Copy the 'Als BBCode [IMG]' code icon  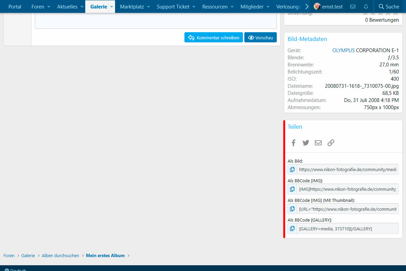click(292, 189)
